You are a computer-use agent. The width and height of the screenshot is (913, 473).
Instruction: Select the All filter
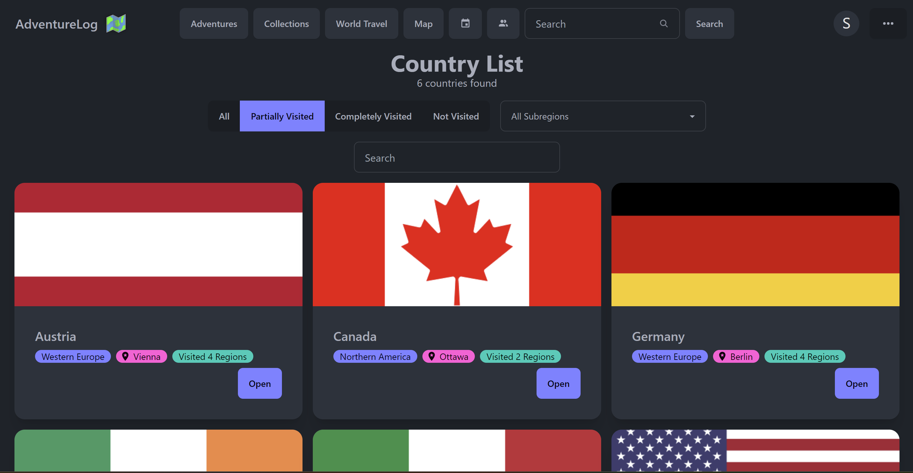[x=224, y=116]
